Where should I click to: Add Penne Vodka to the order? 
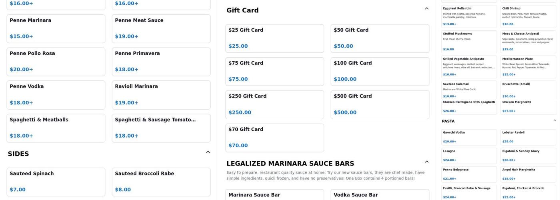pyautogui.click(x=56, y=95)
